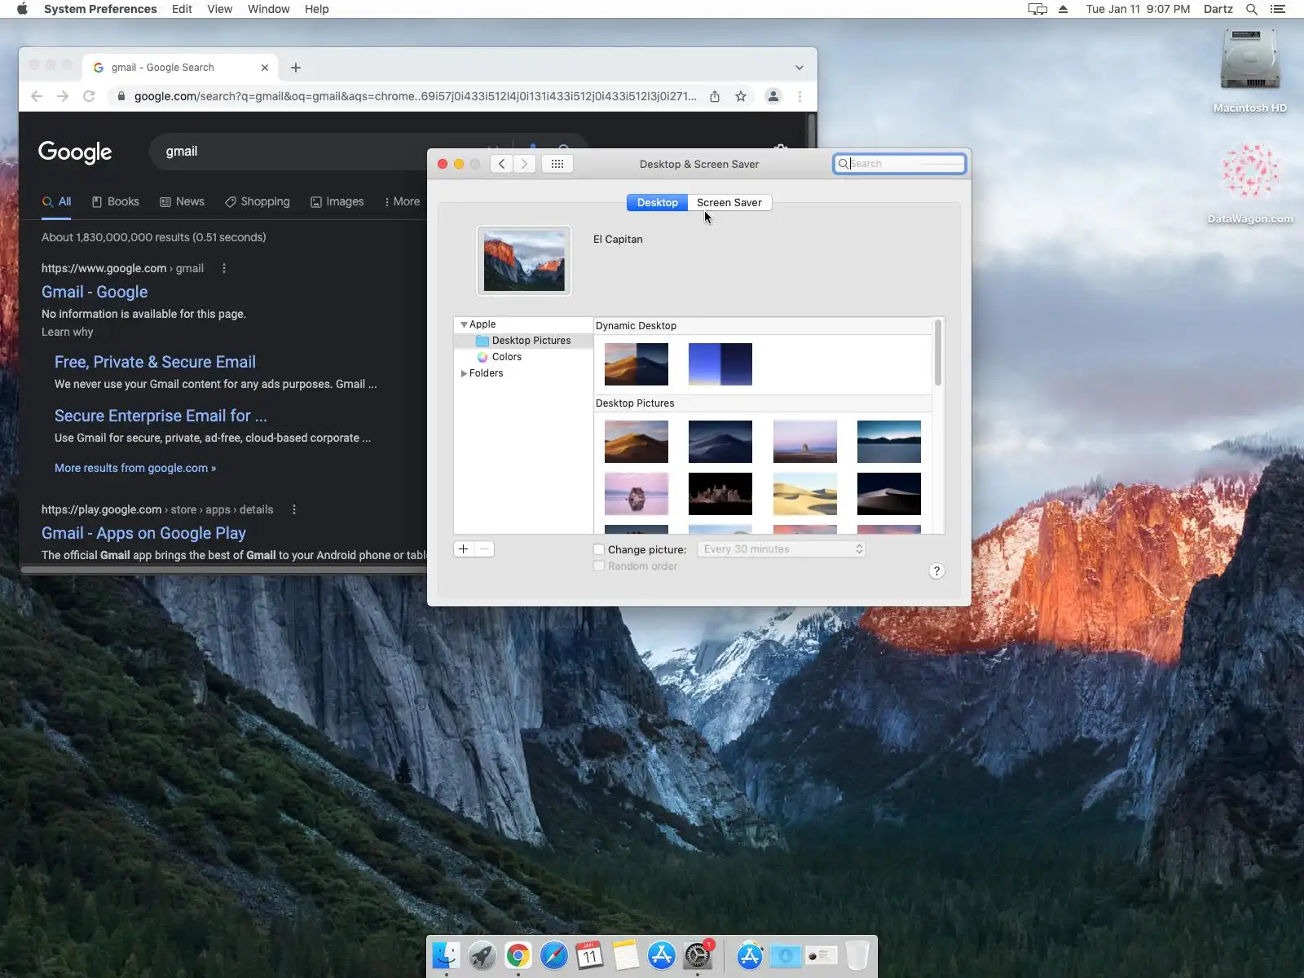The width and height of the screenshot is (1304, 978).
Task: Click Search field in Desktop & Screen Saver
Action: pyautogui.click(x=899, y=164)
